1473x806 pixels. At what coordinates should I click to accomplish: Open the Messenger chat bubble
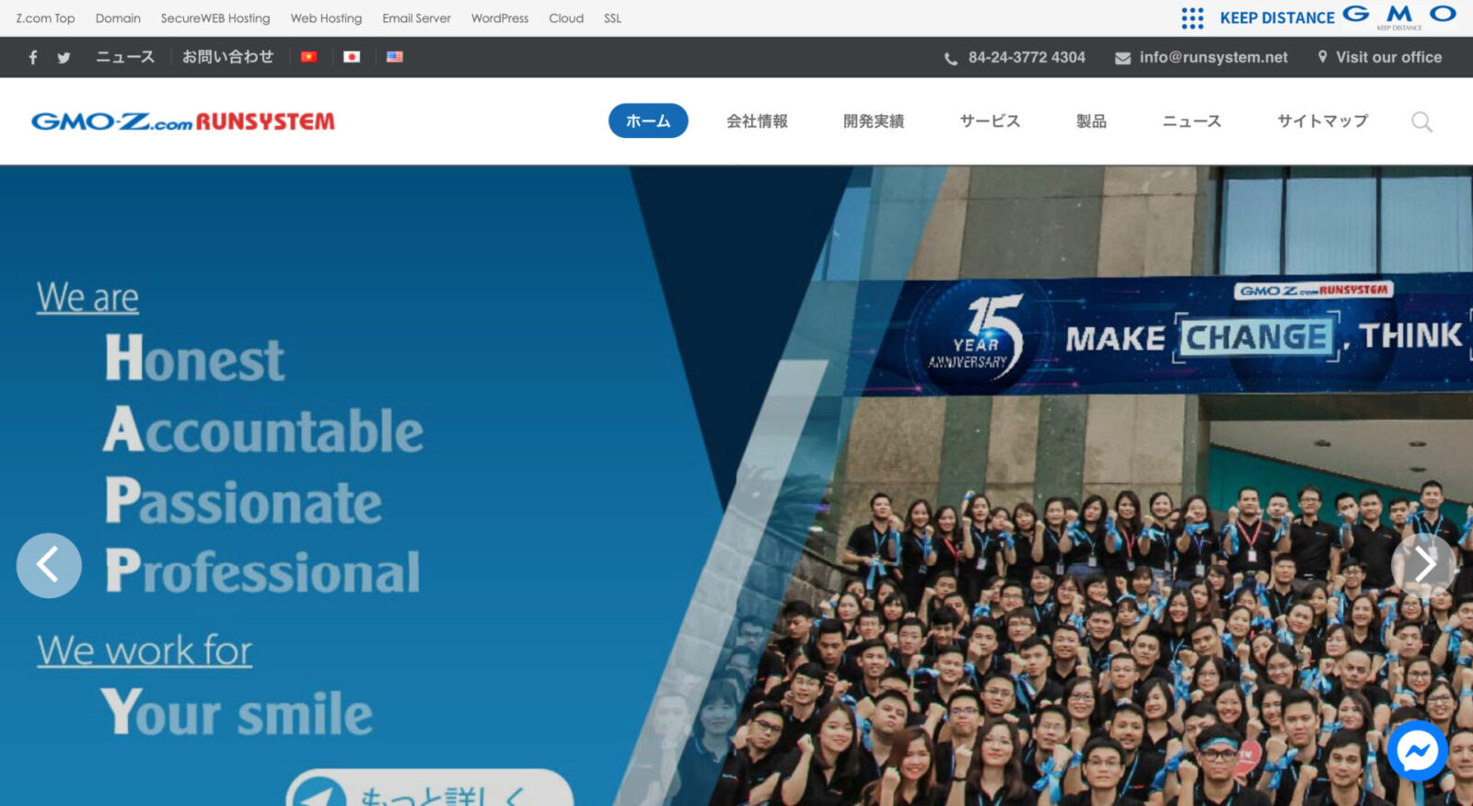[x=1417, y=751]
